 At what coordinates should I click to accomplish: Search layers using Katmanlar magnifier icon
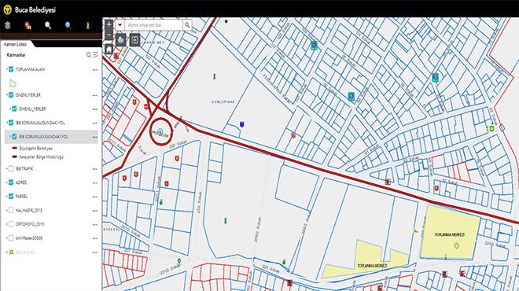89,55
